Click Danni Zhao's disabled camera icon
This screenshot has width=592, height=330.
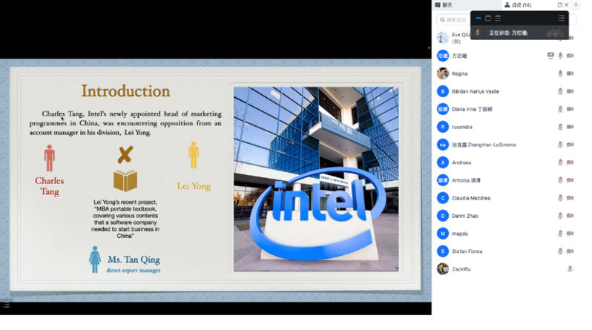[x=570, y=216]
